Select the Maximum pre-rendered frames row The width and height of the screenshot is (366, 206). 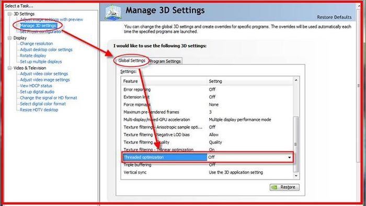[x=207, y=112]
